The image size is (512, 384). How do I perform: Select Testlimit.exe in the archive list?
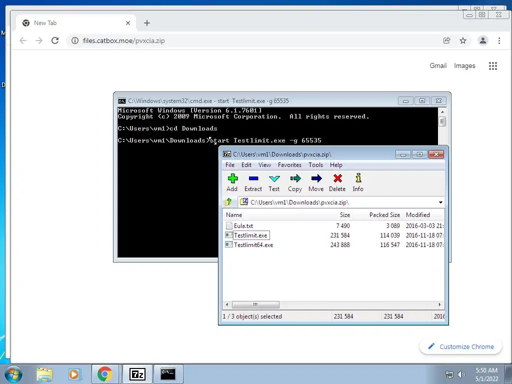[x=250, y=235]
